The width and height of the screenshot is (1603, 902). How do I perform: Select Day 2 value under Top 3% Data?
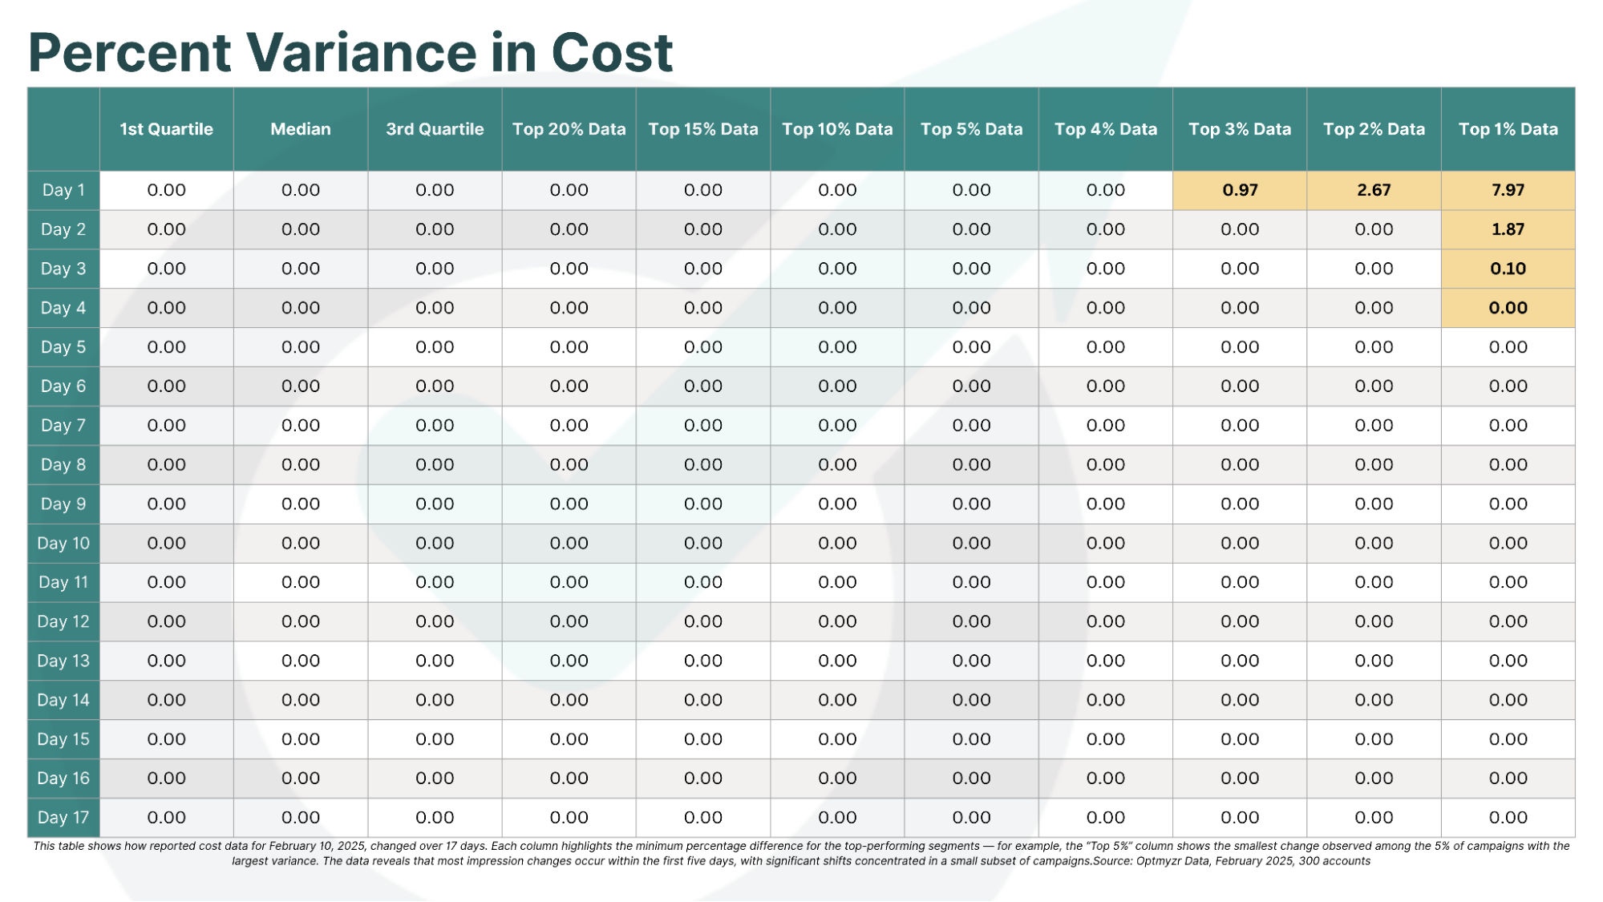coord(1240,229)
